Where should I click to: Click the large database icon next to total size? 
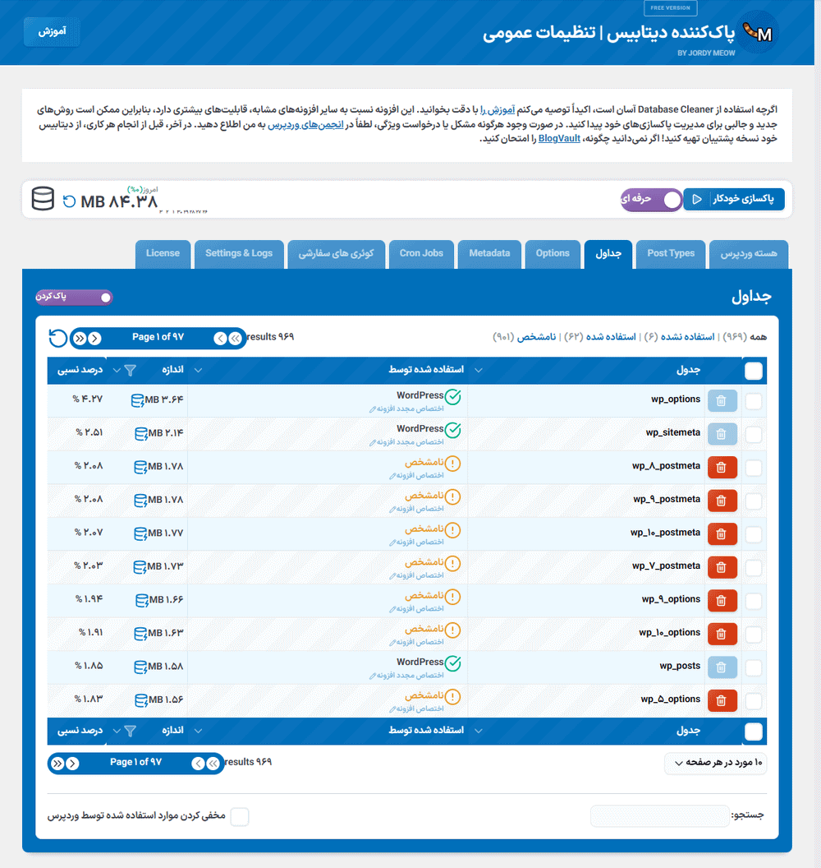tap(43, 200)
